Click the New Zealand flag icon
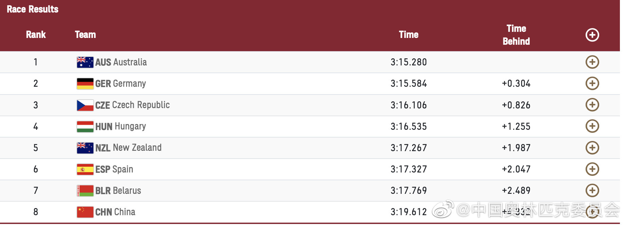This screenshot has height=225, width=625. [85, 148]
